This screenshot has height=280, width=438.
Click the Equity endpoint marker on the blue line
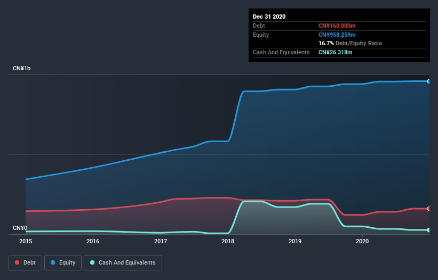(429, 81)
